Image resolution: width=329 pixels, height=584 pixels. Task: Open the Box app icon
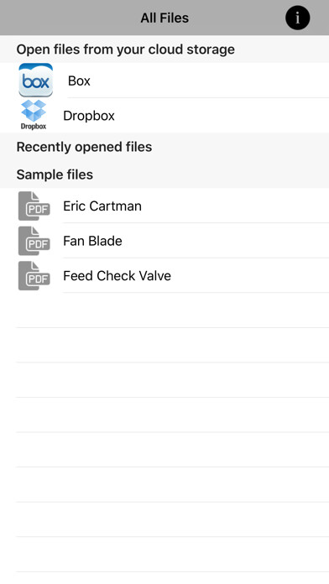click(x=36, y=80)
